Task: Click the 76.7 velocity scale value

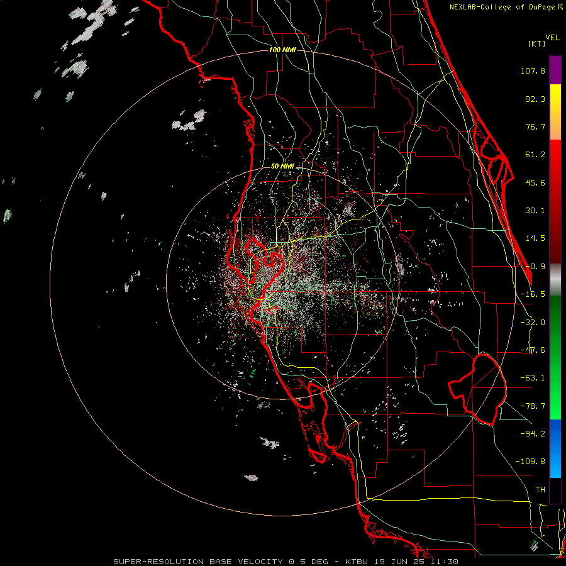Action: [535, 126]
